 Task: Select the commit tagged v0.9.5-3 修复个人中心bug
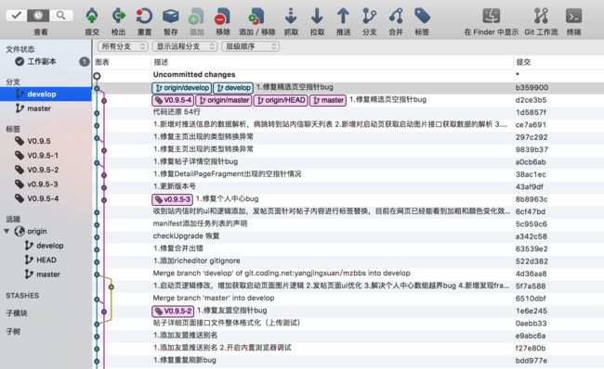click(x=348, y=199)
